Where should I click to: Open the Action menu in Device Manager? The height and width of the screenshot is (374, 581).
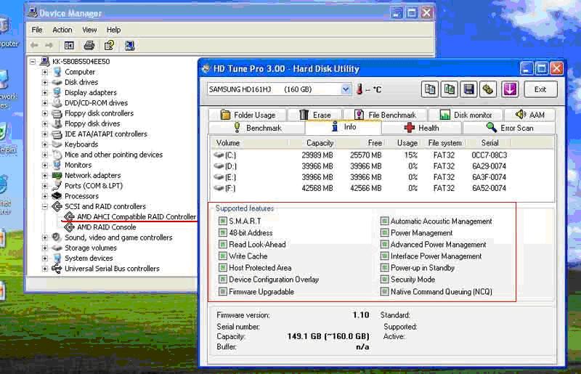(x=62, y=30)
